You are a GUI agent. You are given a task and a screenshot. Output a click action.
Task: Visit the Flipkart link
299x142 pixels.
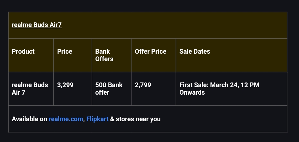coord(97,119)
